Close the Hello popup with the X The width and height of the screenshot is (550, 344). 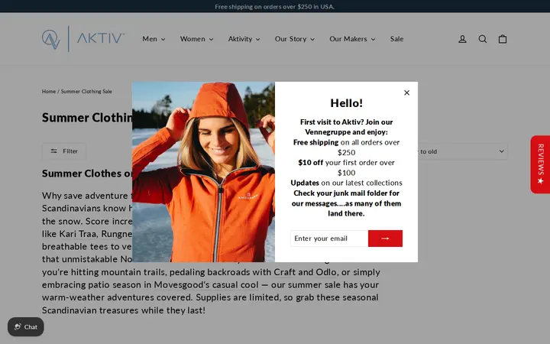[x=406, y=92]
